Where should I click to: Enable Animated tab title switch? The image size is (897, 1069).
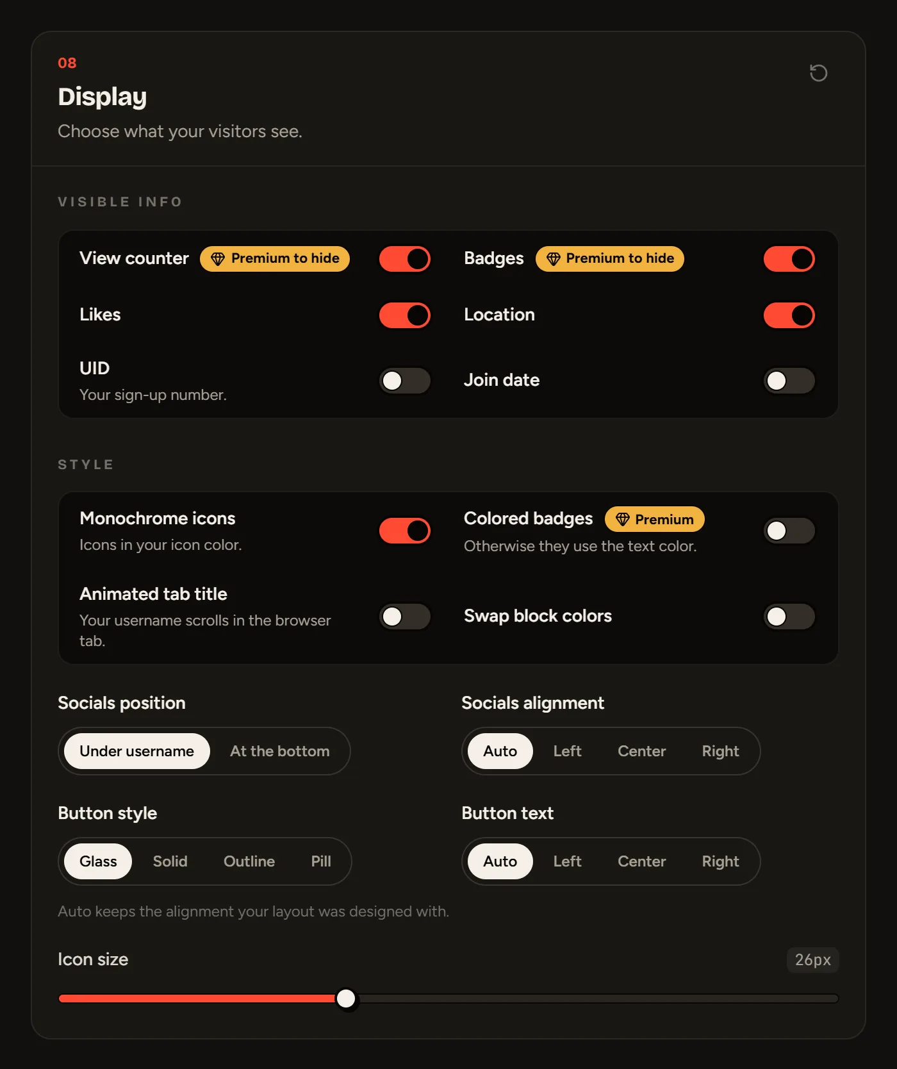405,617
